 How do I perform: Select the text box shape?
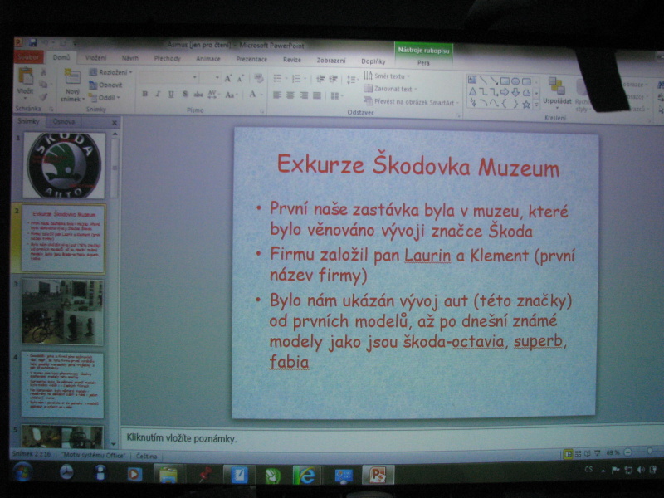(472, 80)
